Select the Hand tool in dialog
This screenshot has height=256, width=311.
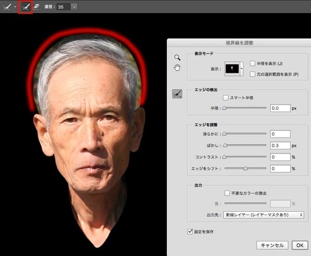177,68
